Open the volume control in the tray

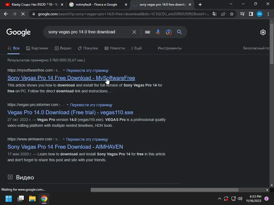click(x=240, y=199)
